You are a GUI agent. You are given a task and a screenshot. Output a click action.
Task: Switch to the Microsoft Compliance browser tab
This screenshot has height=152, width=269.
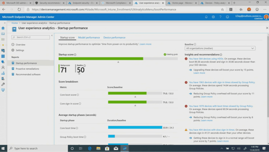116,3
